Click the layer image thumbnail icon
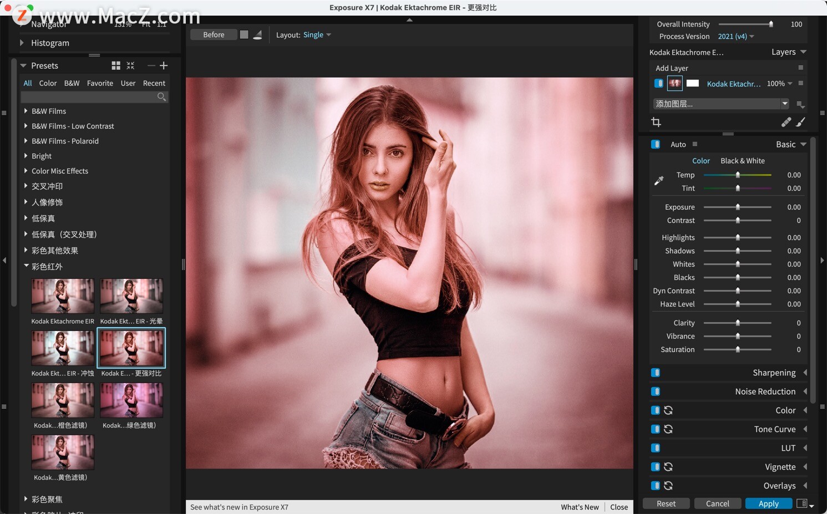Image resolution: width=827 pixels, height=514 pixels. (674, 83)
